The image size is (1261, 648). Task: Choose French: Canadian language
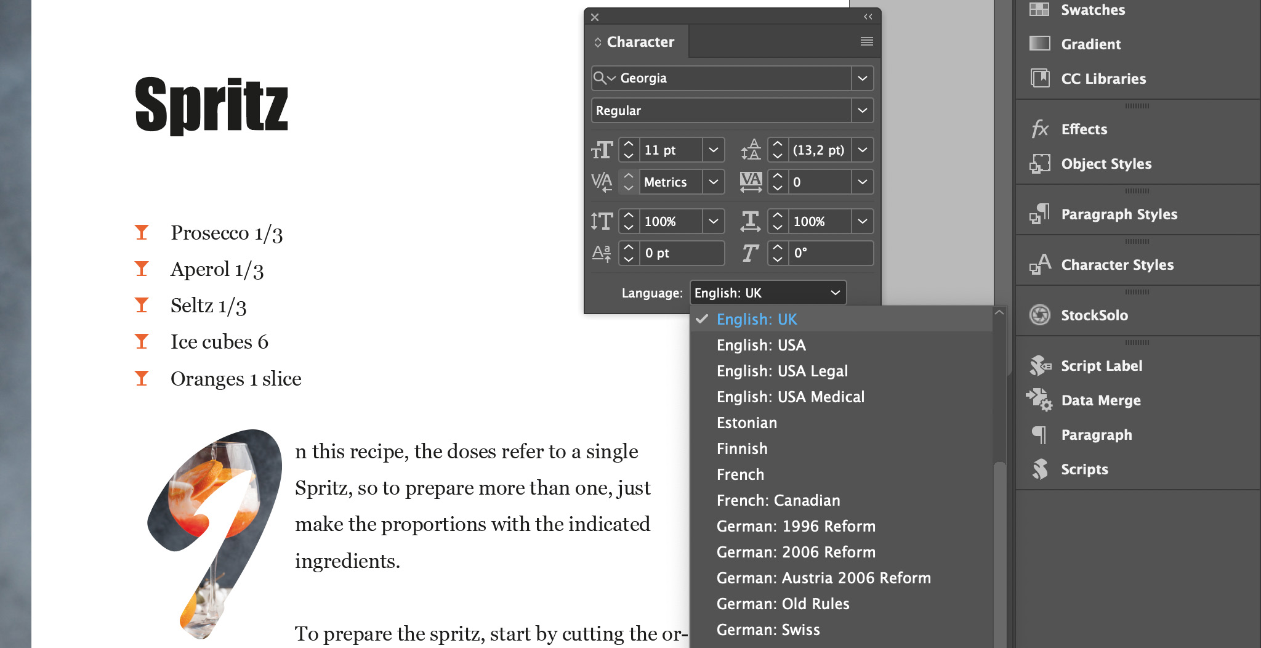pyautogui.click(x=841, y=500)
